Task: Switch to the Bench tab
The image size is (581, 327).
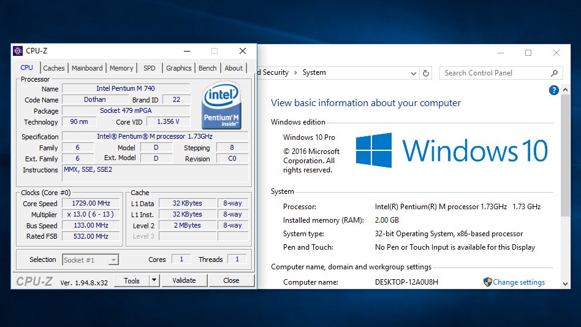Action: point(208,68)
